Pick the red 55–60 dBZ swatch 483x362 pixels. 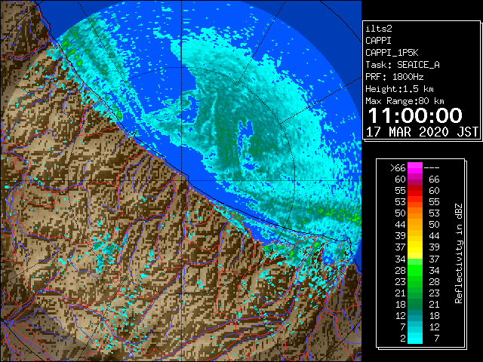pos(415,191)
